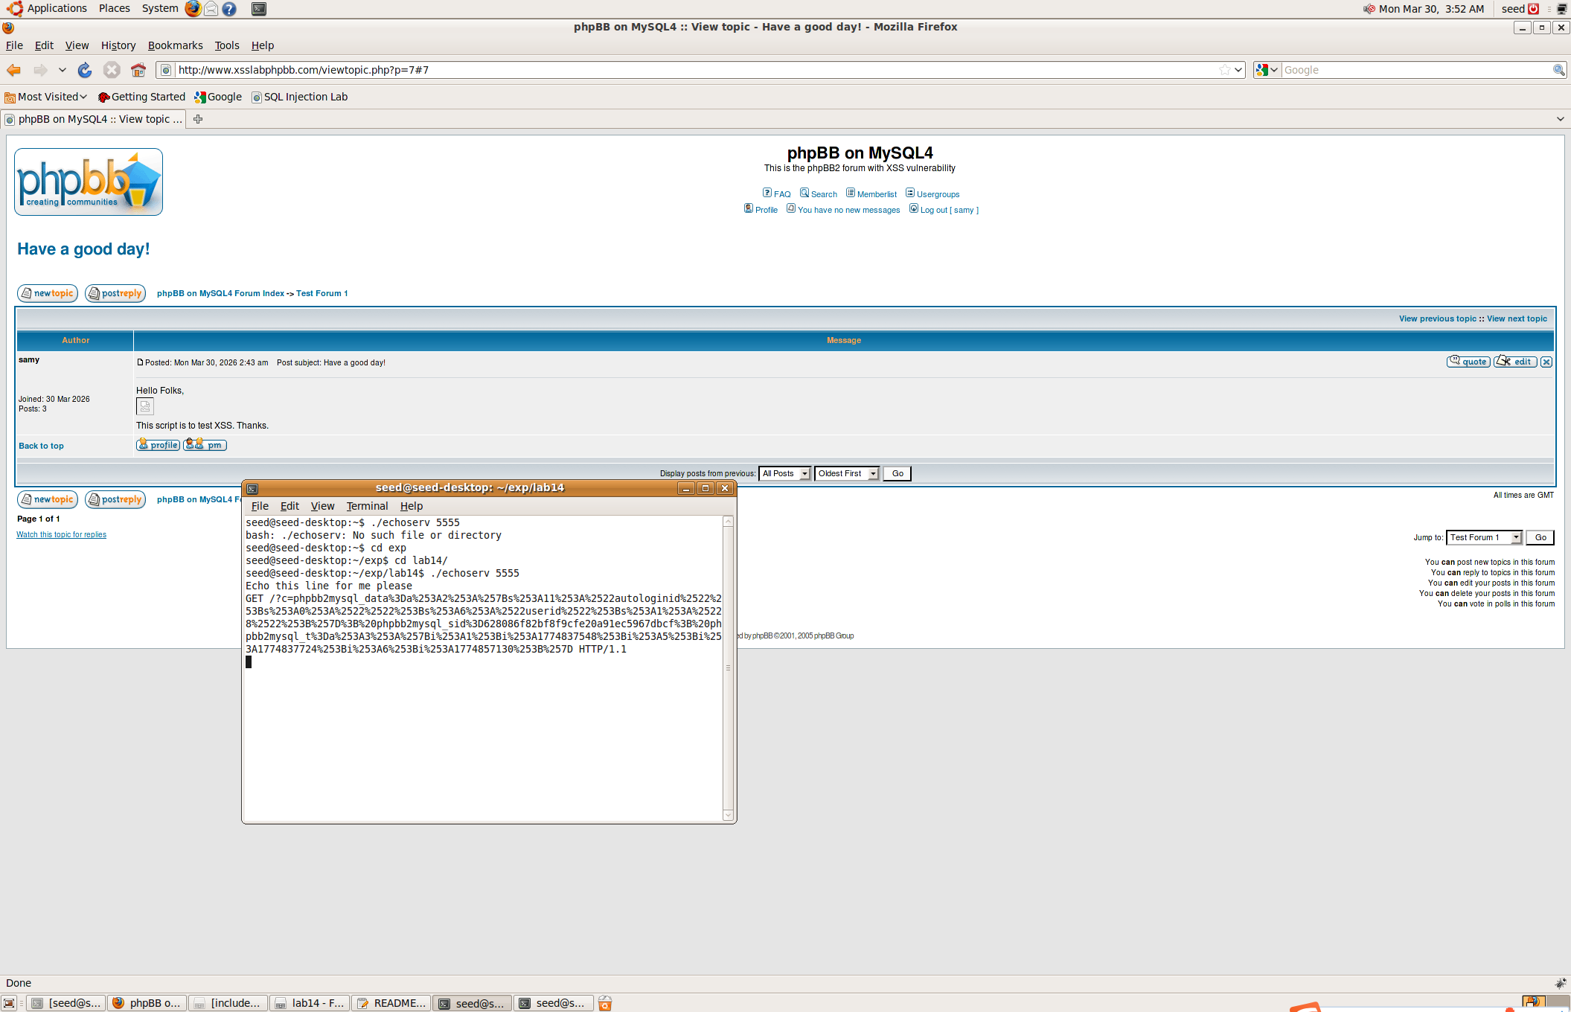Click the quote post icon button
The width and height of the screenshot is (1571, 1012).
tap(1468, 362)
